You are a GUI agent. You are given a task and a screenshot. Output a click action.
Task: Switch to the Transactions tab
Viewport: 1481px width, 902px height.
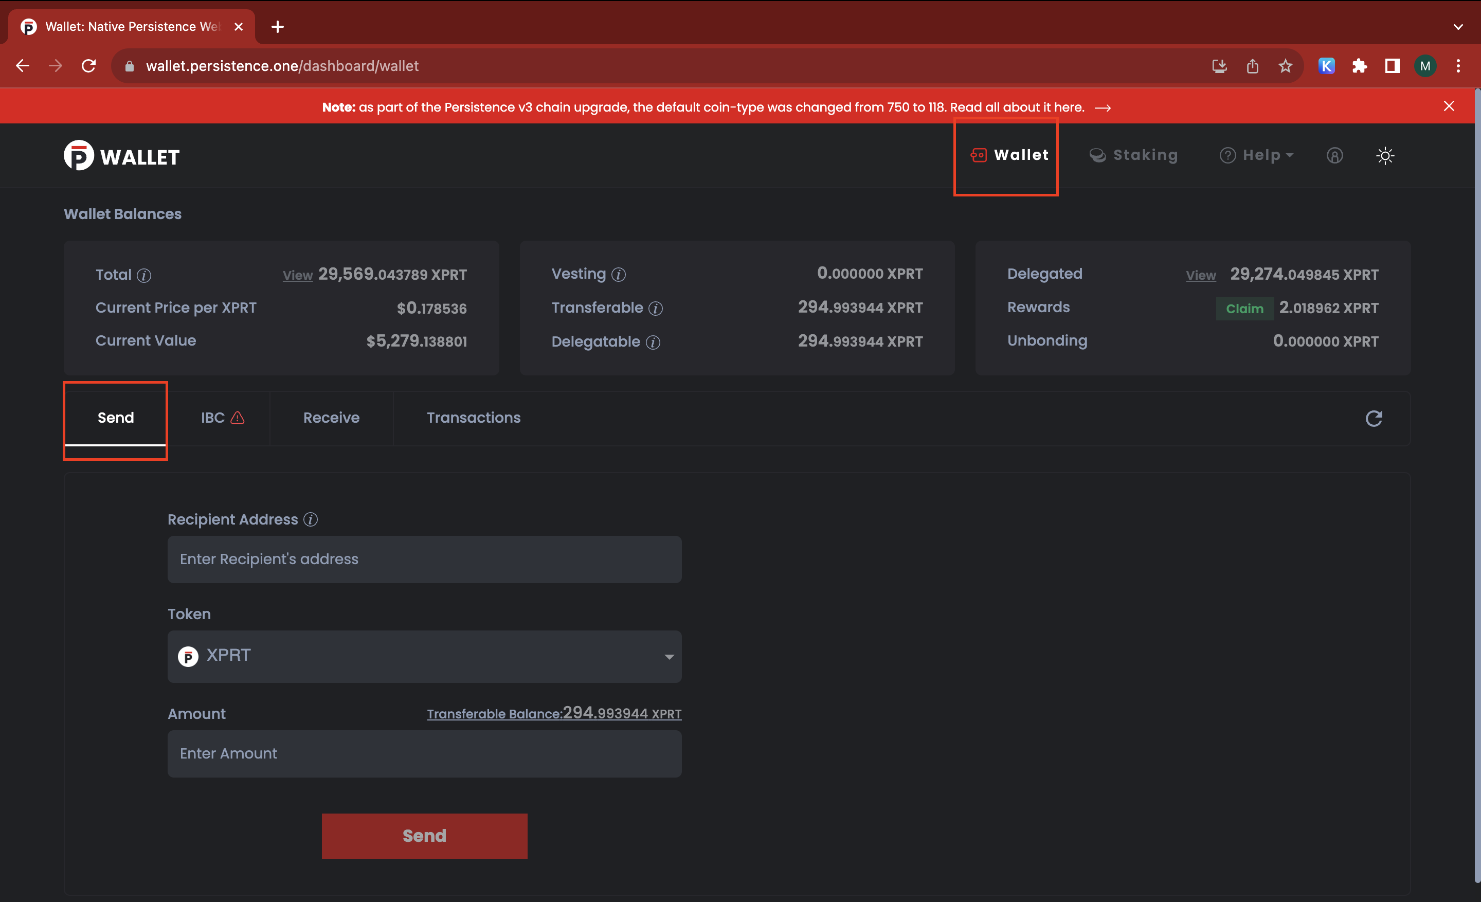[473, 418]
